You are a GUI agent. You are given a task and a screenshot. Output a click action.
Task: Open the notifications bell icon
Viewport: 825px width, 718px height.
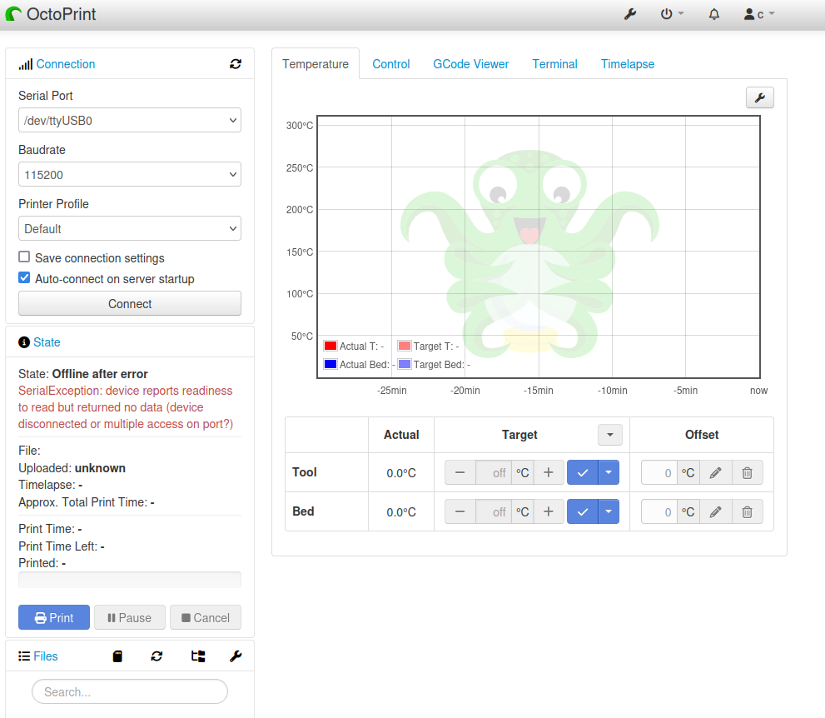click(x=714, y=14)
